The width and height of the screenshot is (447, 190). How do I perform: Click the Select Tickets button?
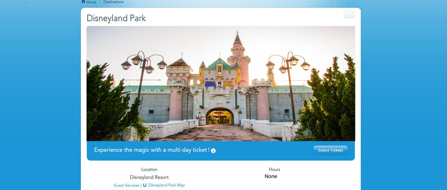click(x=330, y=150)
